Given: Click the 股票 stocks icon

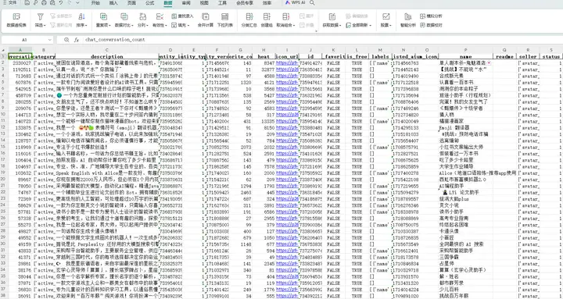Looking at the screenshot, I should click(386, 17).
